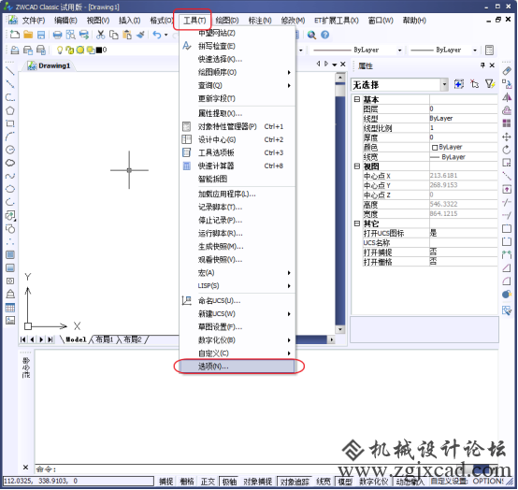Choose 设计中心(G) menu entry

click(x=237, y=139)
